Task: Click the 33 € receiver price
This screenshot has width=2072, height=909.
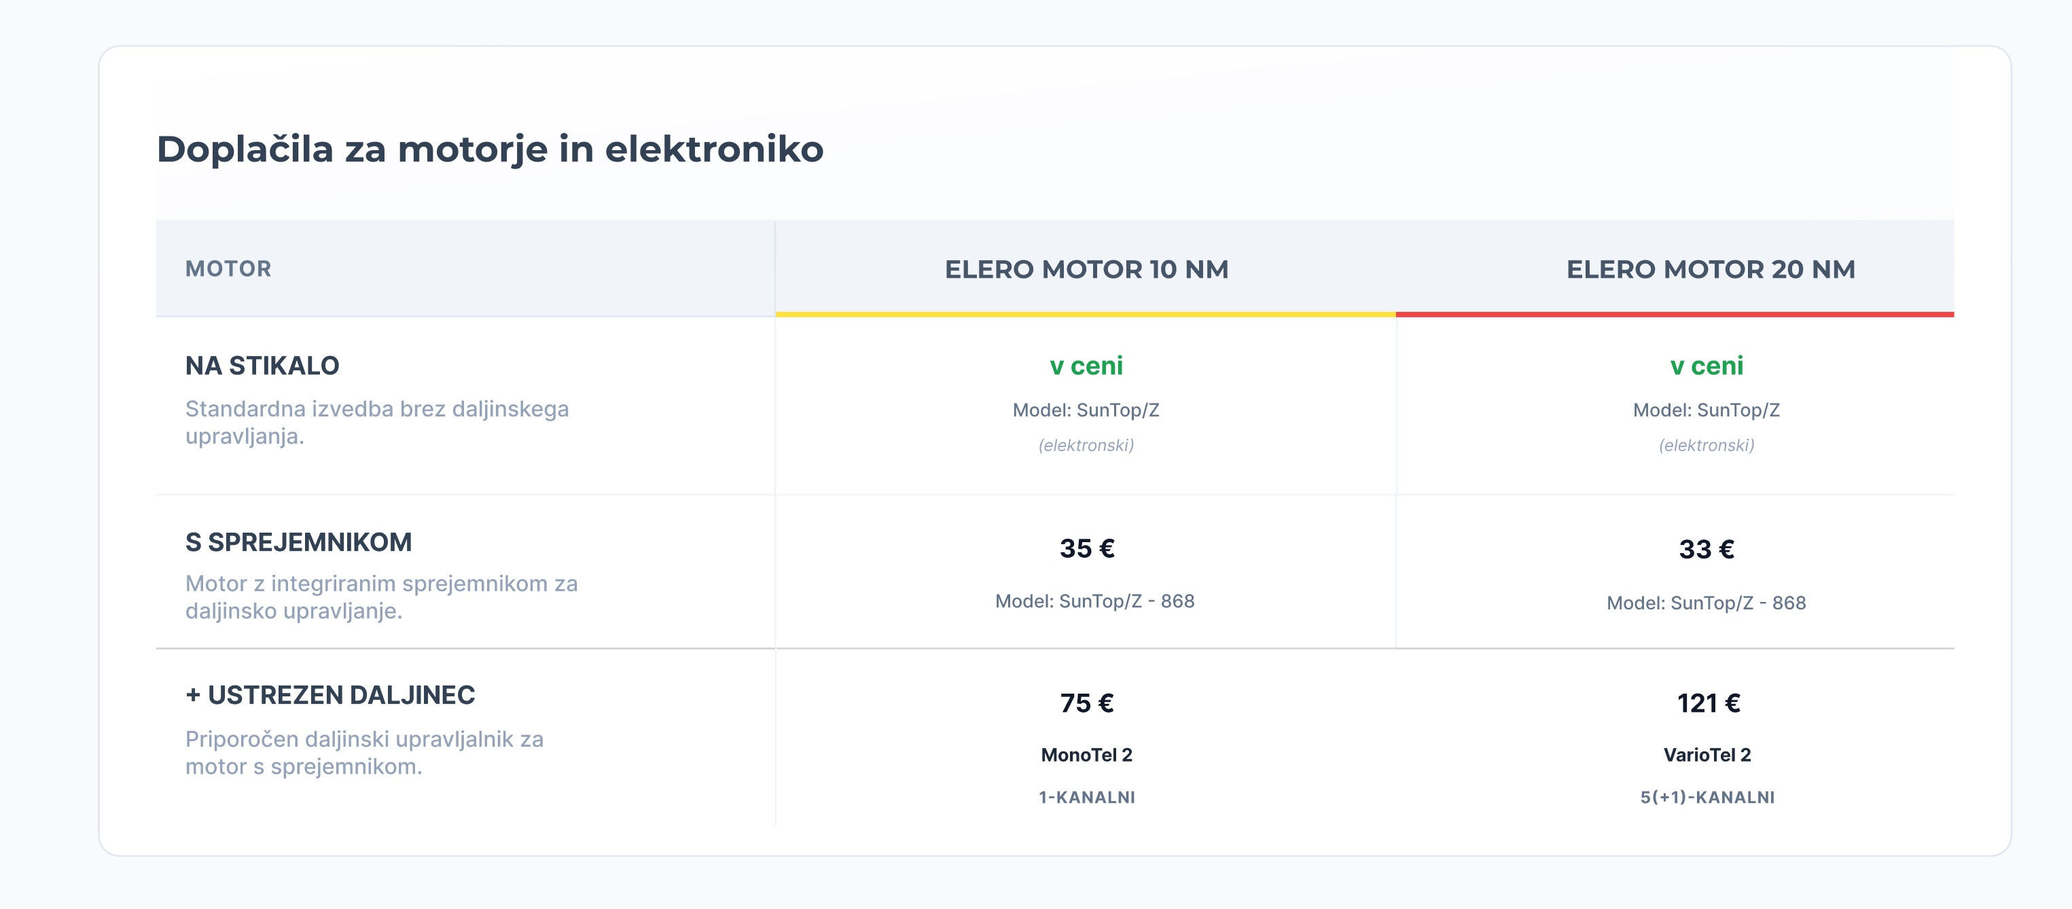Action: (x=1706, y=550)
